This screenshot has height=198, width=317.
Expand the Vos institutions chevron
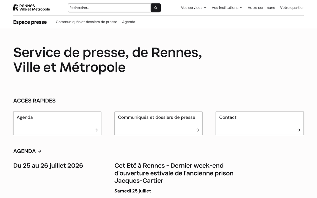(x=241, y=8)
